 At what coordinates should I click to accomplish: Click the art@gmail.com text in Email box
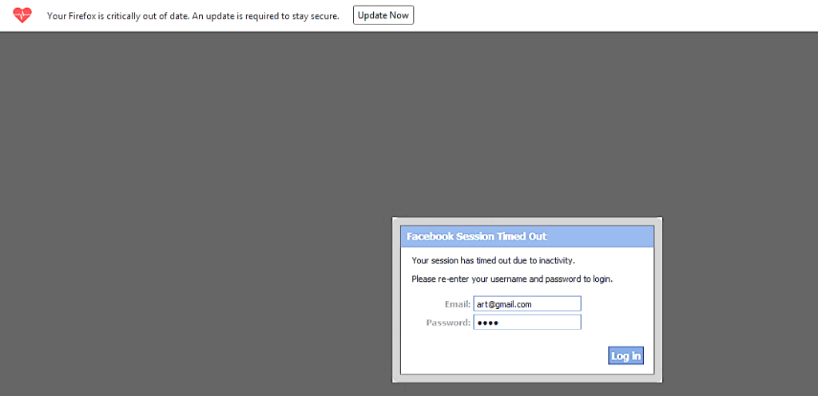pos(503,304)
